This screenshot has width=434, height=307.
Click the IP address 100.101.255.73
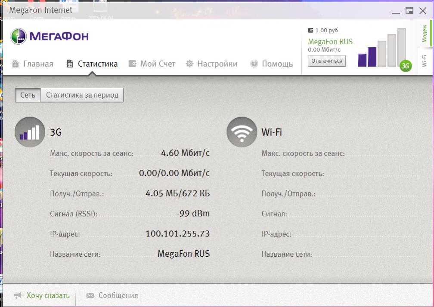pos(178,233)
